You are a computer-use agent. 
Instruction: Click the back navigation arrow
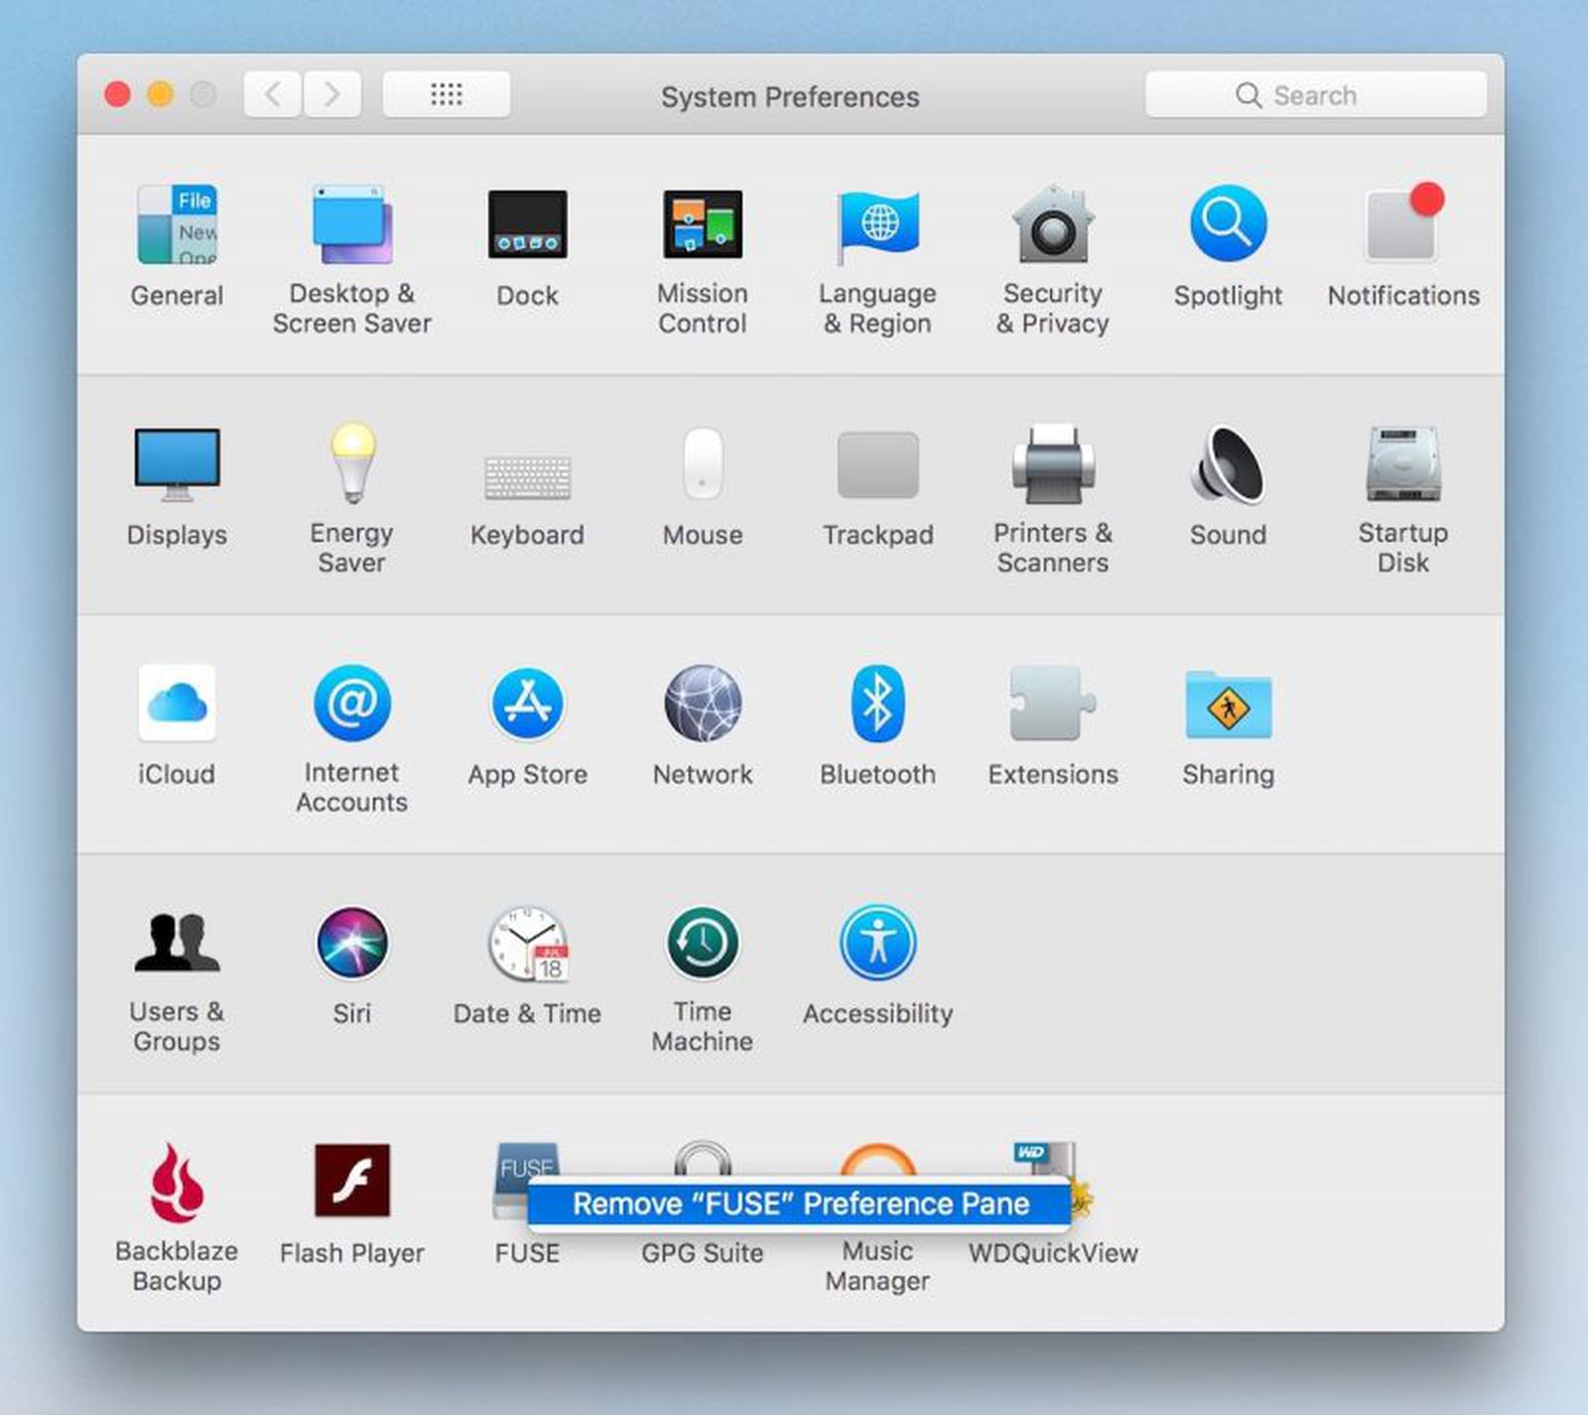click(272, 94)
